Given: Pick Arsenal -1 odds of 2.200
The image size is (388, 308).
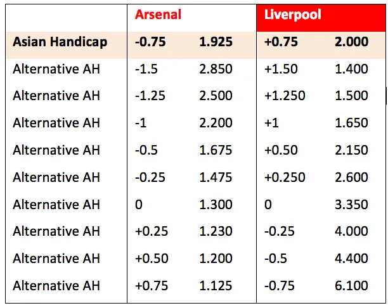Looking at the screenshot, I should (x=216, y=123).
